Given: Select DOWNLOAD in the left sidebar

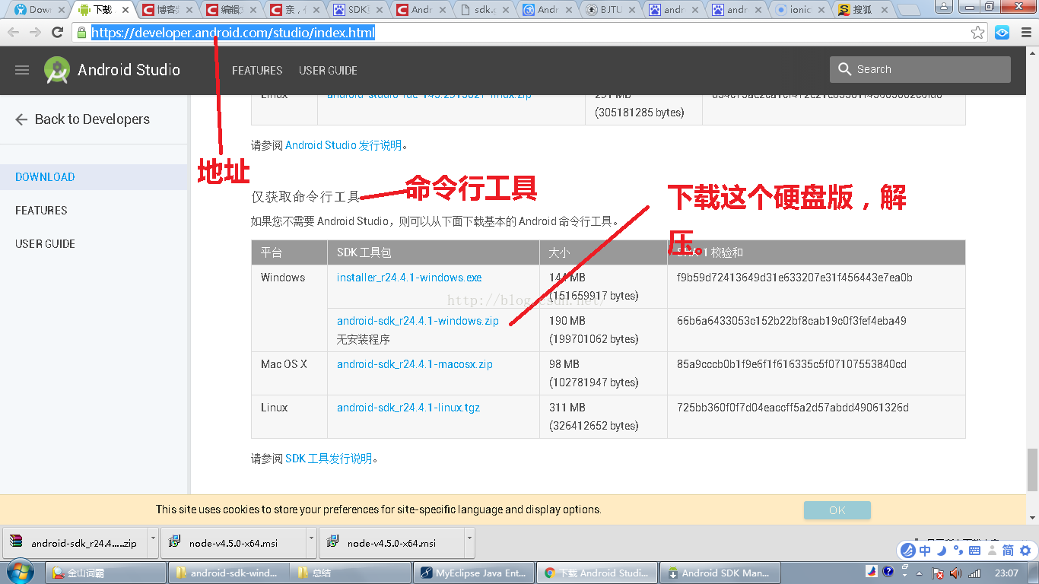Looking at the screenshot, I should point(45,177).
